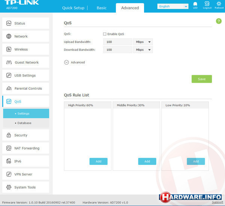Open the USB Settings menu item
The image size is (225, 206).
pyautogui.click(x=25, y=75)
